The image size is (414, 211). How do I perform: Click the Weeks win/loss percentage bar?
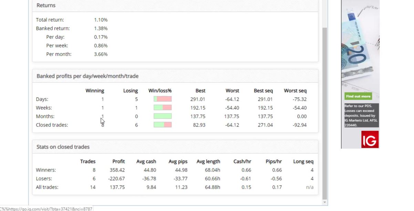pyautogui.click(x=162, y=108)
